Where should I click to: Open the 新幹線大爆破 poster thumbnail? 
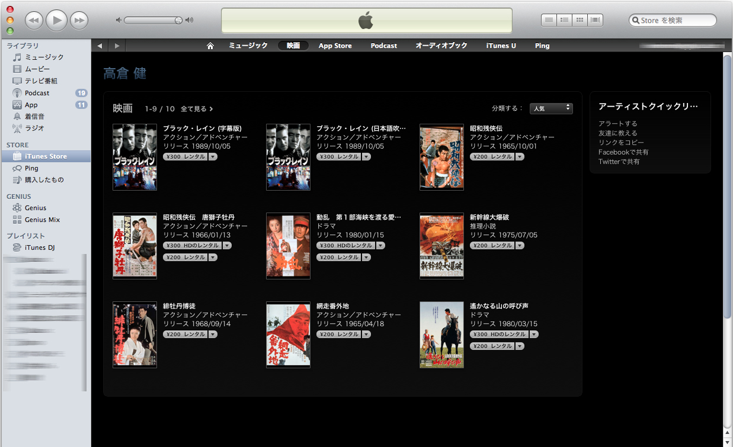(441, 246)
